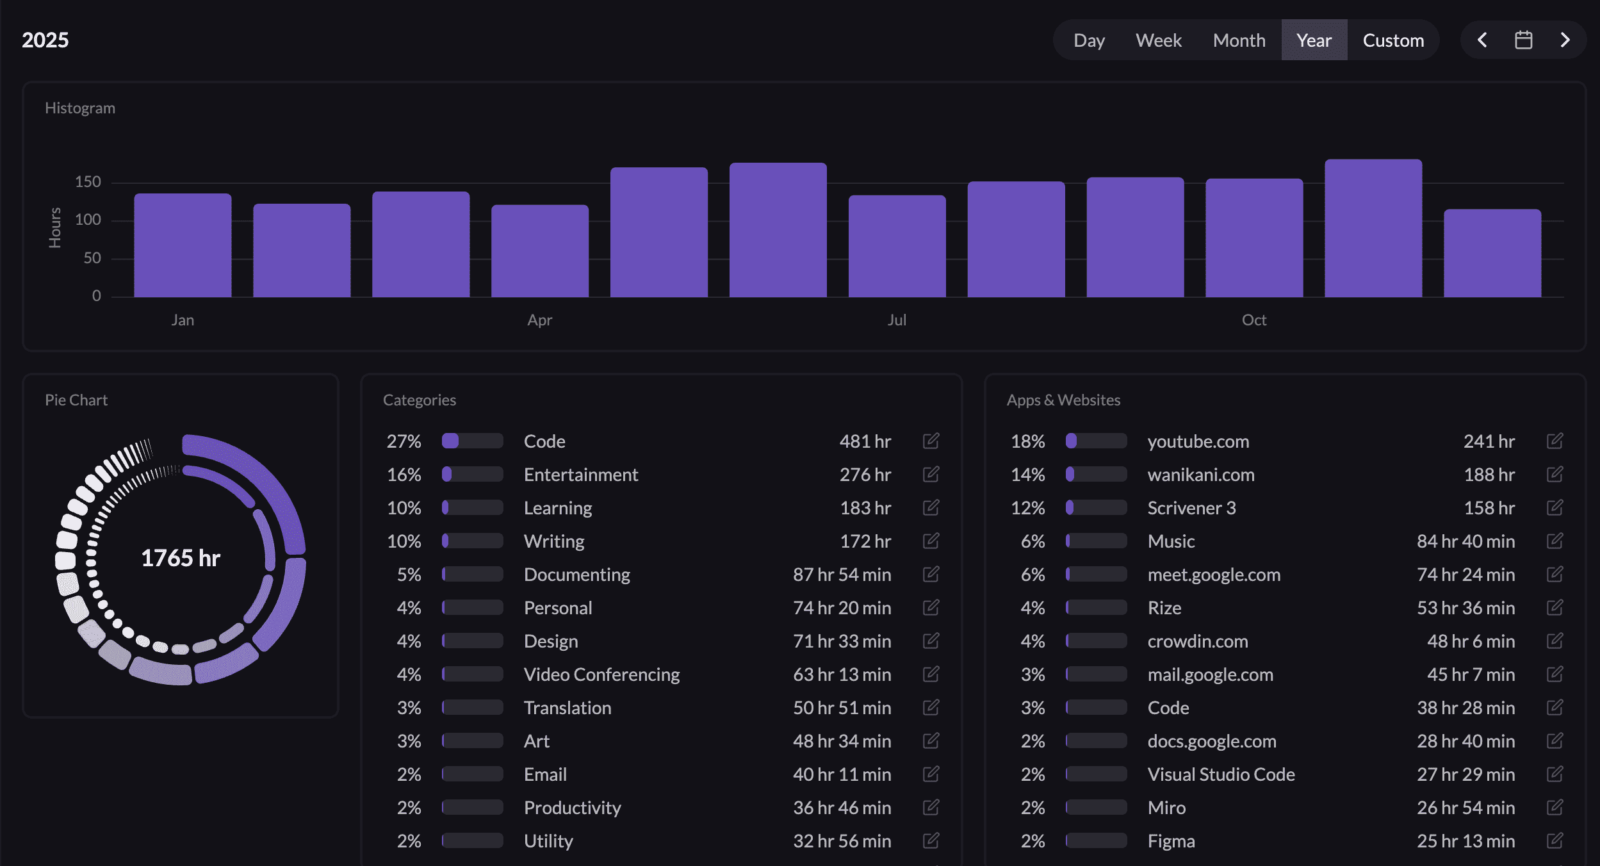
Task: Click the 1765 hr total in pie chart
Action: click(181, 558)
